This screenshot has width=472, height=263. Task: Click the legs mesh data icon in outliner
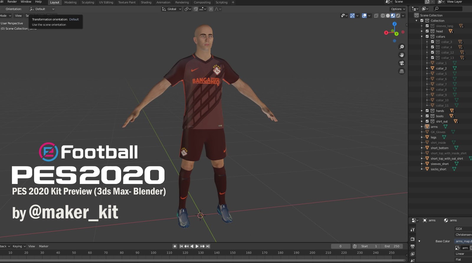click(444, 137)
